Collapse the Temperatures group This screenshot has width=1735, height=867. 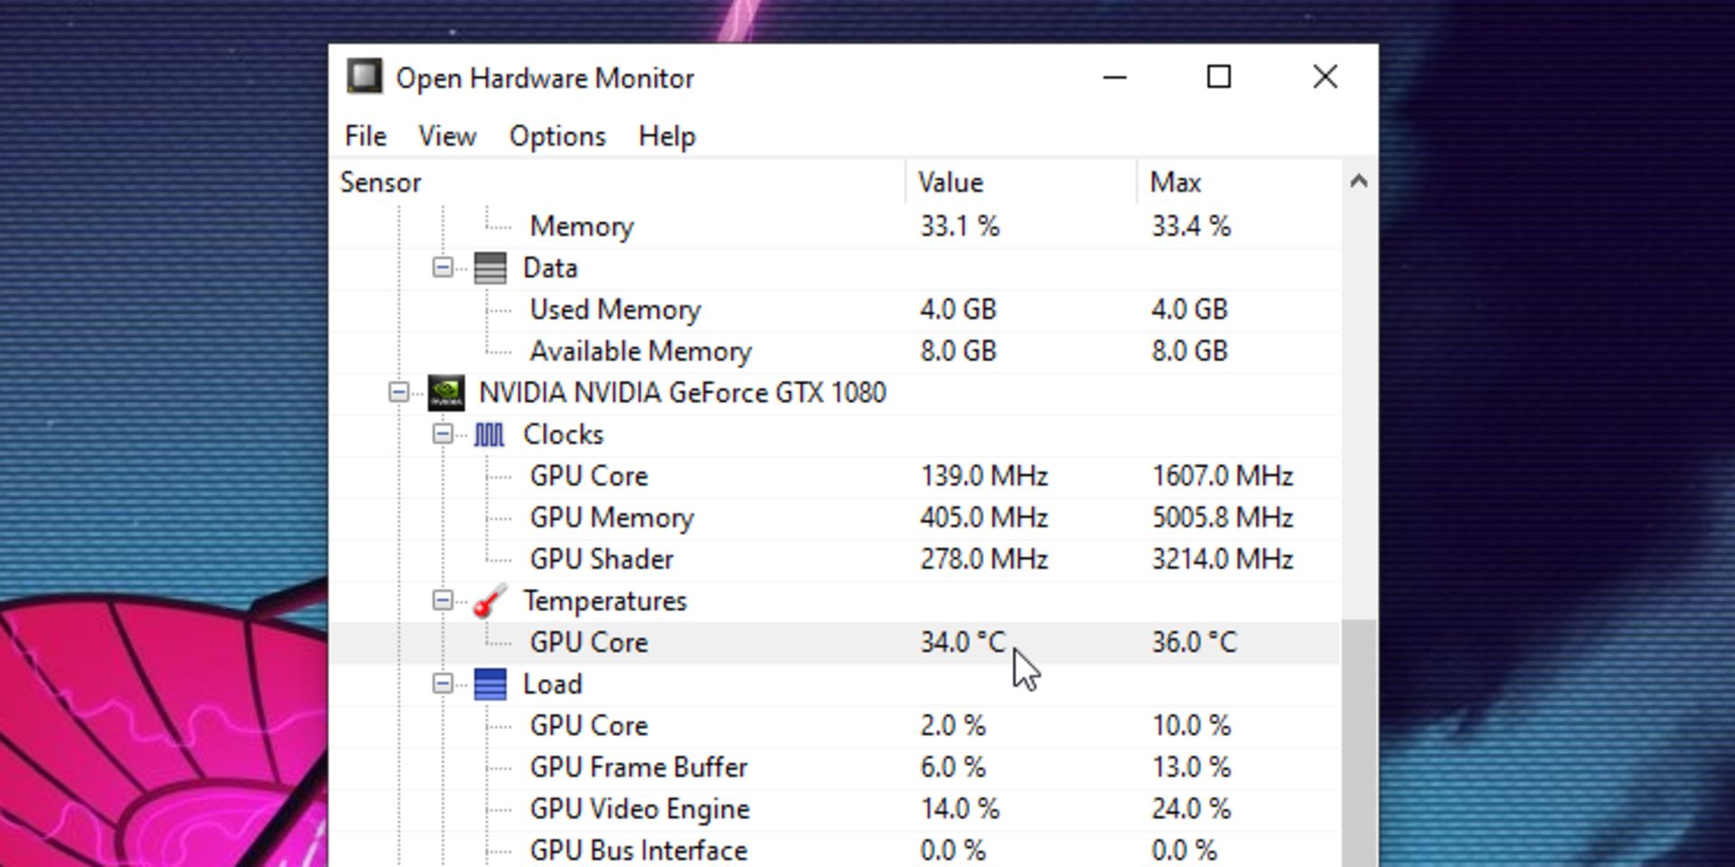click(x=442, y=601)
